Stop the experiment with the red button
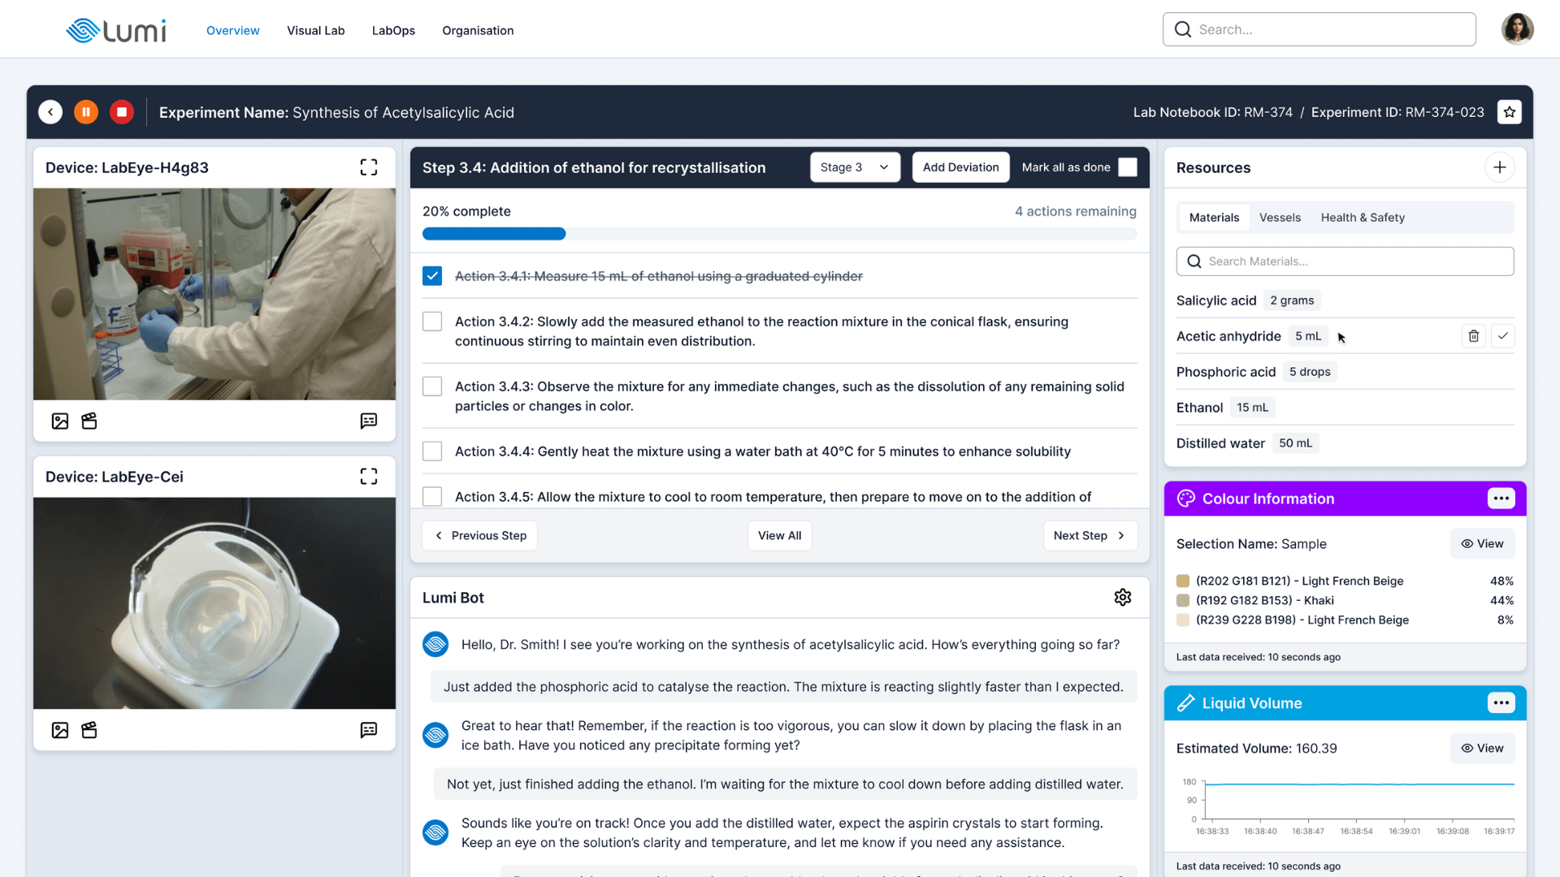This screenshot has width=1560, height=877. click(122, 112)
